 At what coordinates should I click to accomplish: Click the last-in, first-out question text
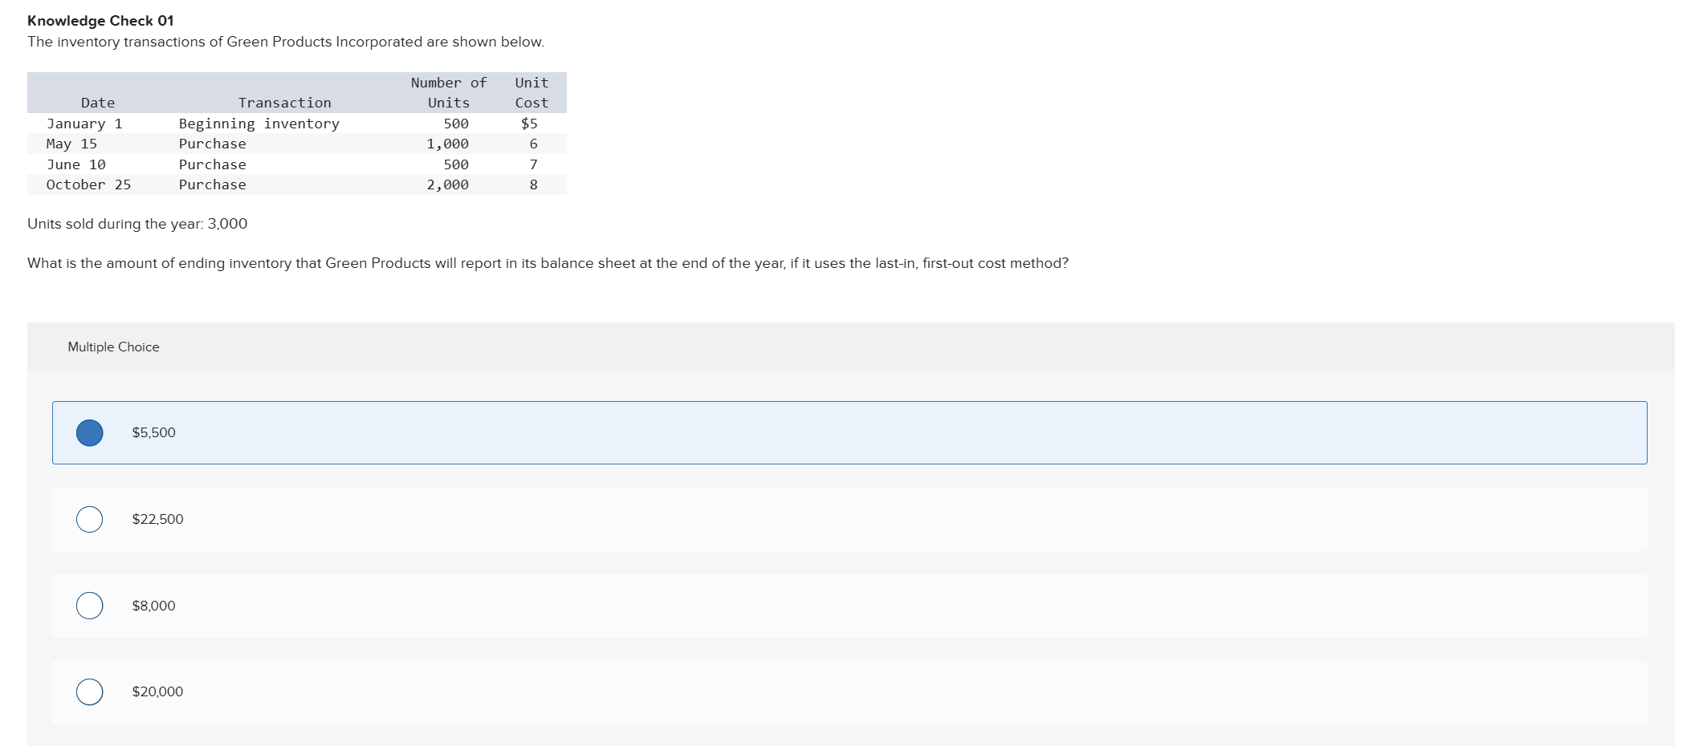tap(548, 263)
